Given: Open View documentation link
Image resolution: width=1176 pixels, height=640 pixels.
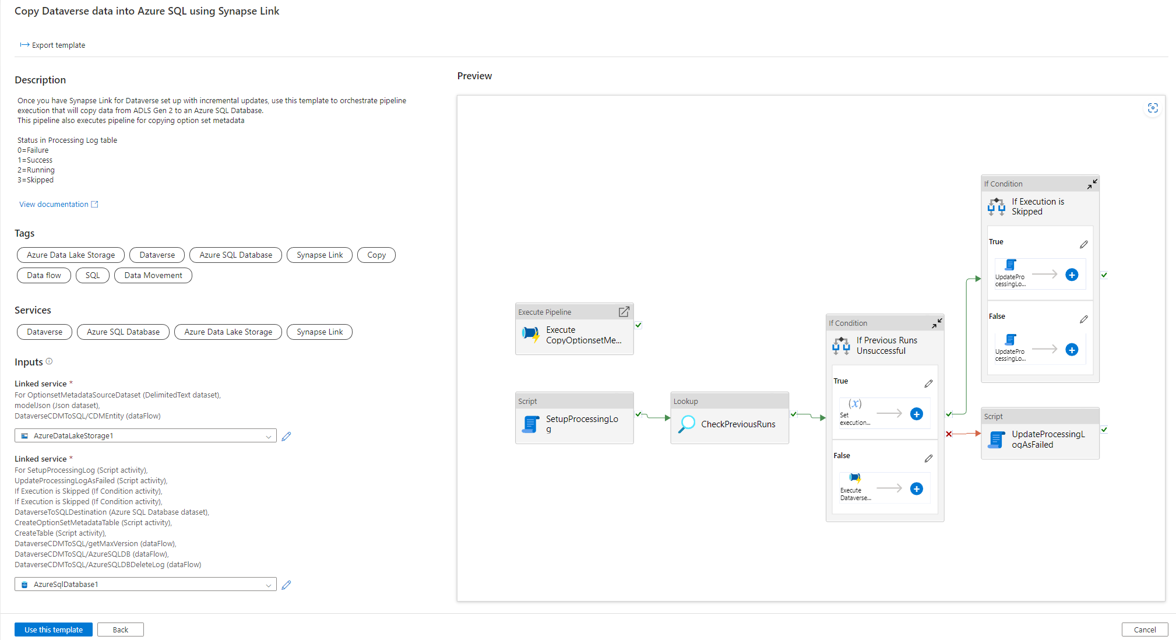Looking at the screenshot, I should pos(58,204).
